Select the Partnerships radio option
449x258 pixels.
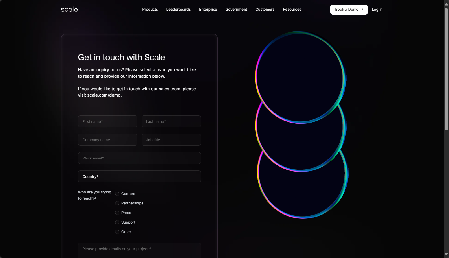(x=117, y=203)
